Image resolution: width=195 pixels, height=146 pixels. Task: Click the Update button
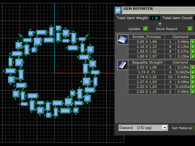pyautogui.click(x=134, y=29)
